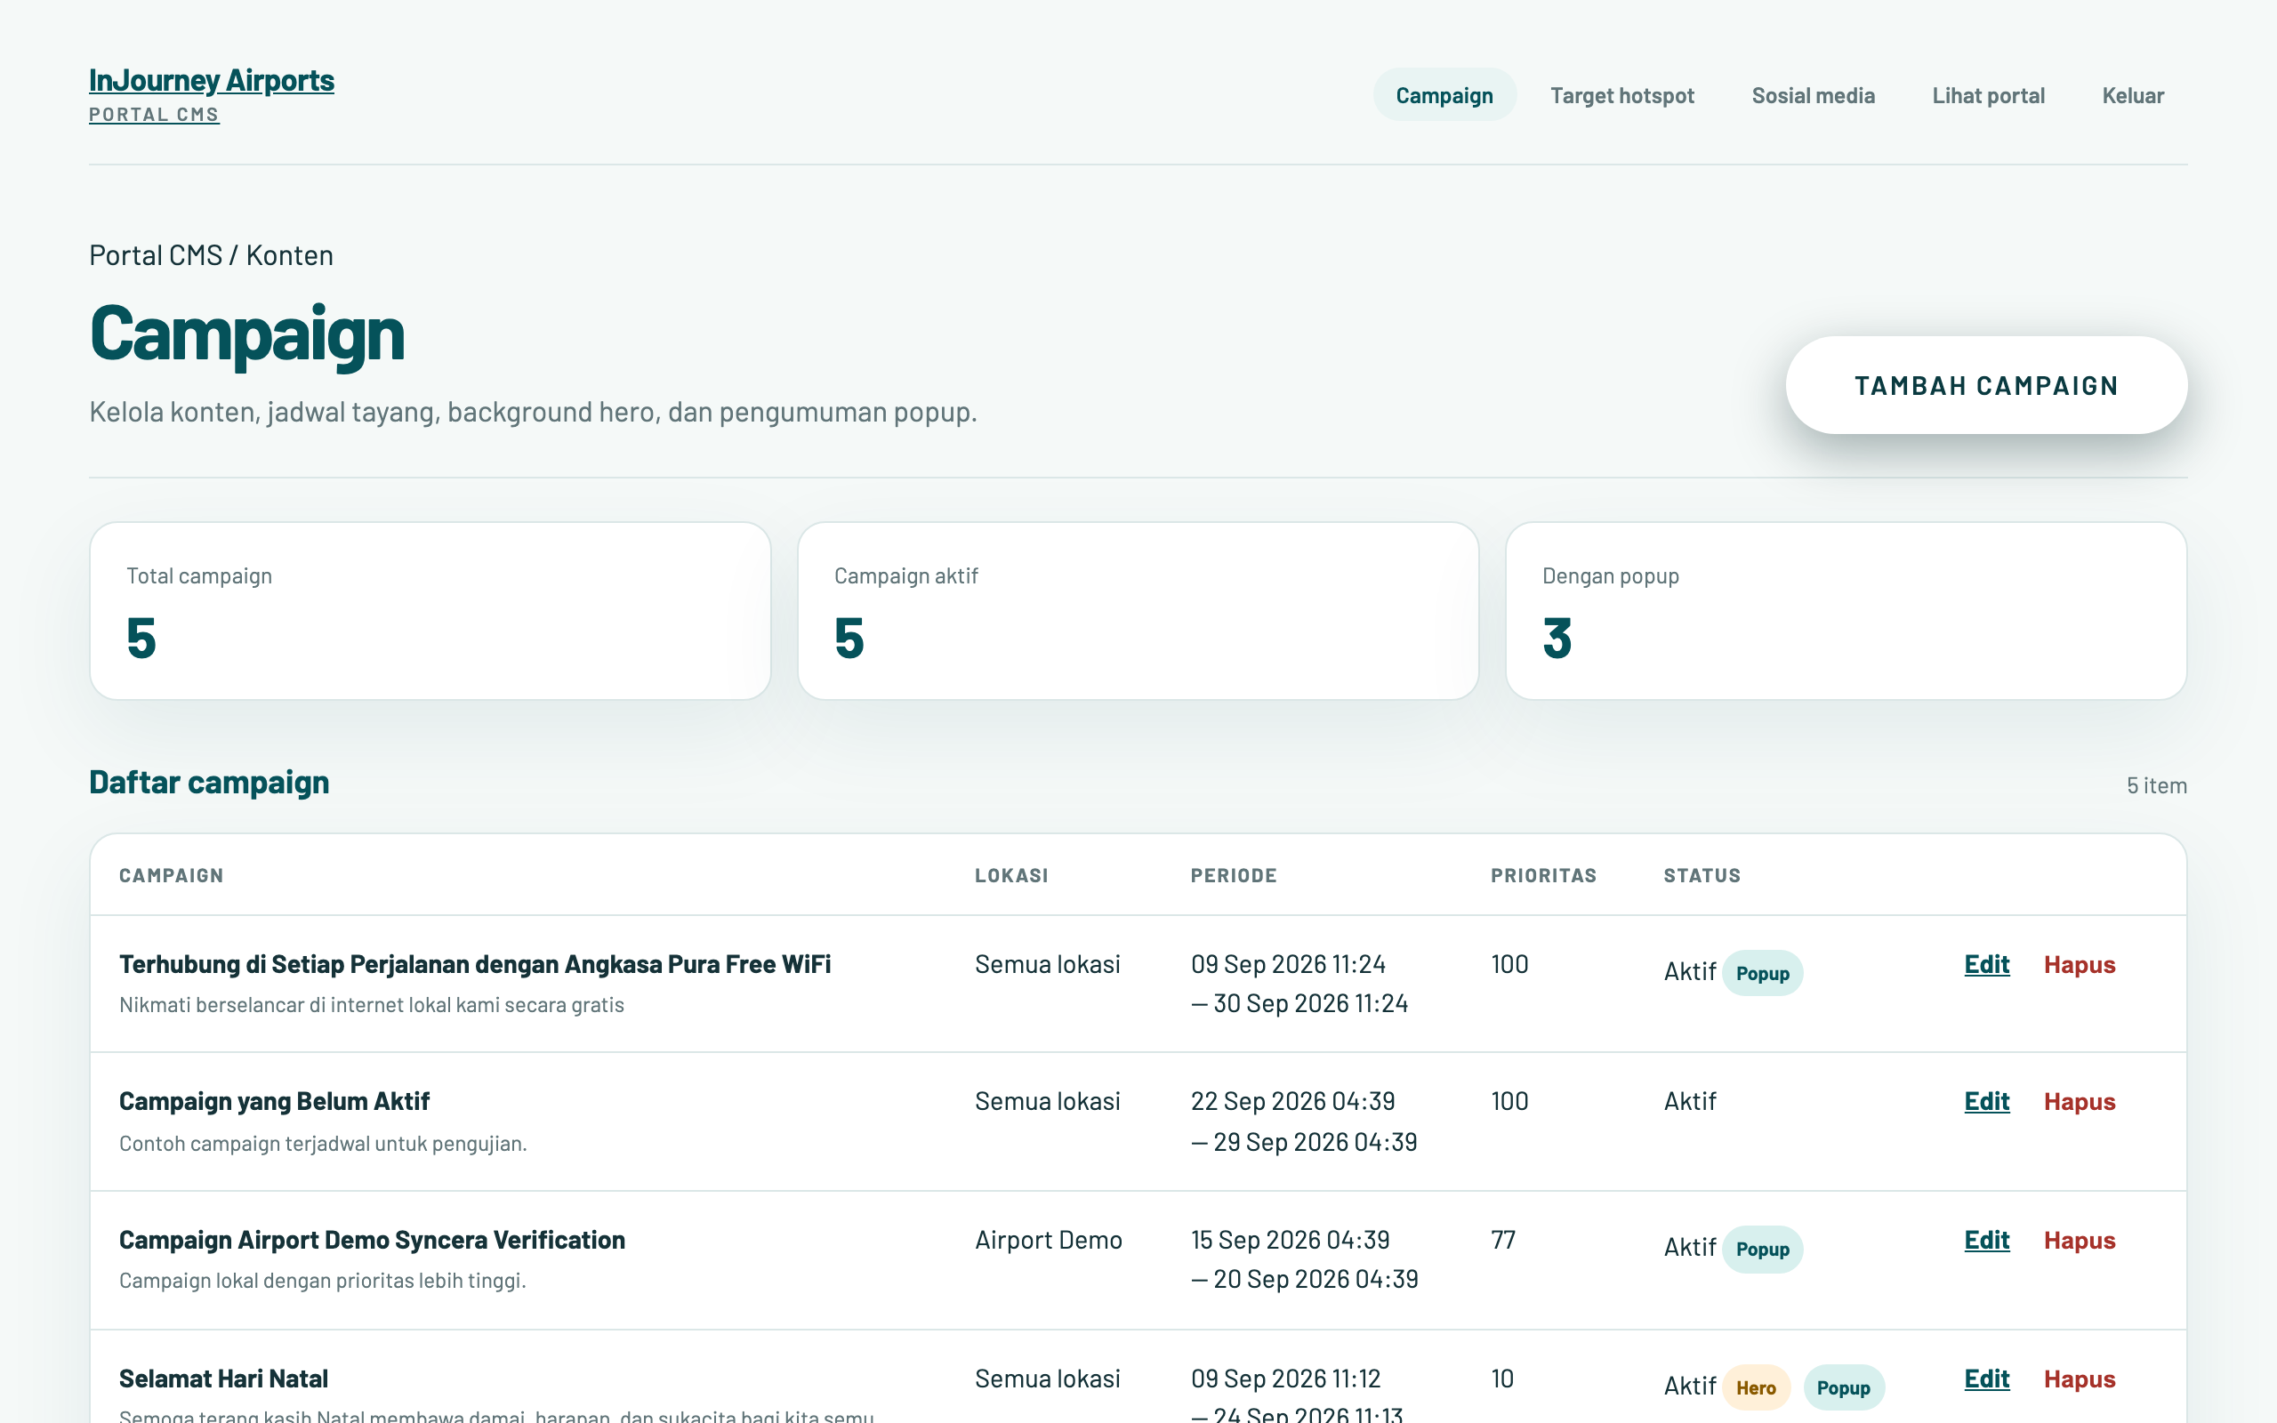Viewport: 2277px width, 1423px height.
Task: Click the '5 item' count label
Action: (2157, 785)
